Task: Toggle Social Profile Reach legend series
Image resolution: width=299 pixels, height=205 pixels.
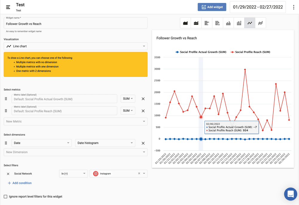Action: pyautogui.click(x=252, y=52)
